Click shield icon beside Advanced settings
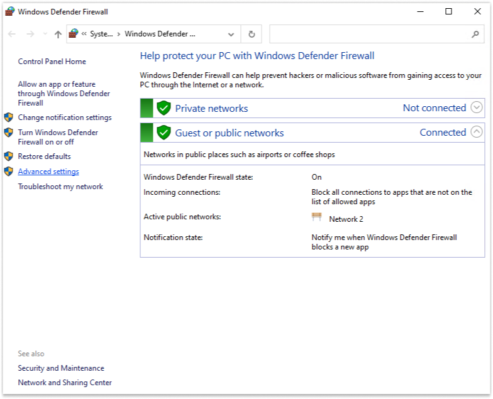 [9, 171]
